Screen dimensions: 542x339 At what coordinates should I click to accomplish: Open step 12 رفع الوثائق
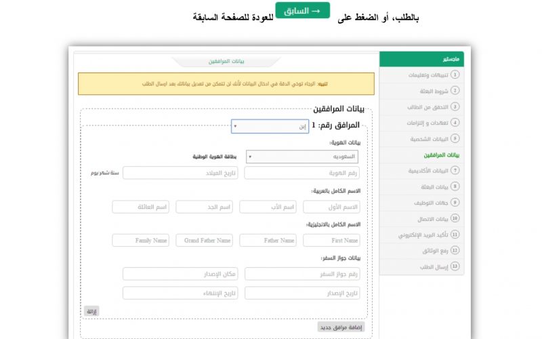click(421, 250)
